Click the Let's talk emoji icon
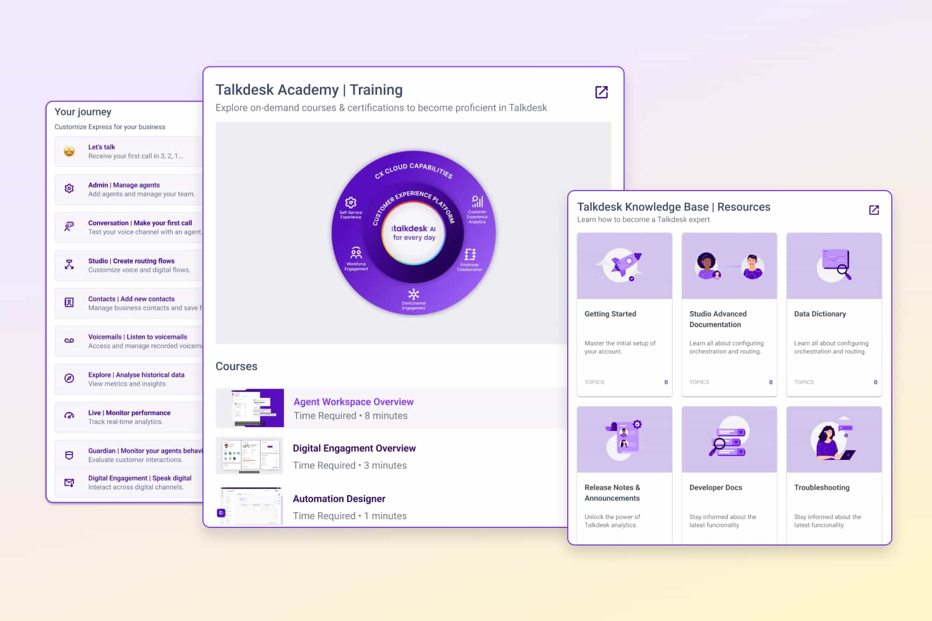Image resolution: width=932 pixels, height=621 pixels. (69, 151)
